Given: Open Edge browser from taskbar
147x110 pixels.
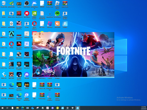Looking at the screenshot, I should point(23,108).
